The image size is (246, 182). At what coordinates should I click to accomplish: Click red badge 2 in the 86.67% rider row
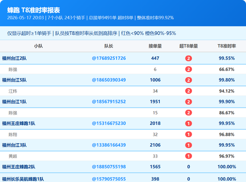pos(188,113)
